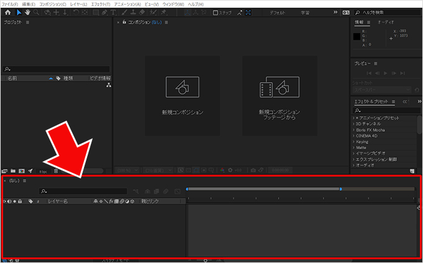Click the new folder icon in Project panel
Viewport: 423px width, 263px height.
point(13,171)
